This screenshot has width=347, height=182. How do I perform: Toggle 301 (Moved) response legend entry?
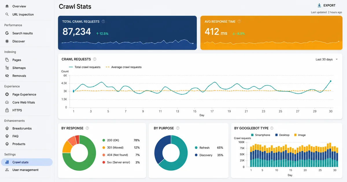tap(121, 148)
